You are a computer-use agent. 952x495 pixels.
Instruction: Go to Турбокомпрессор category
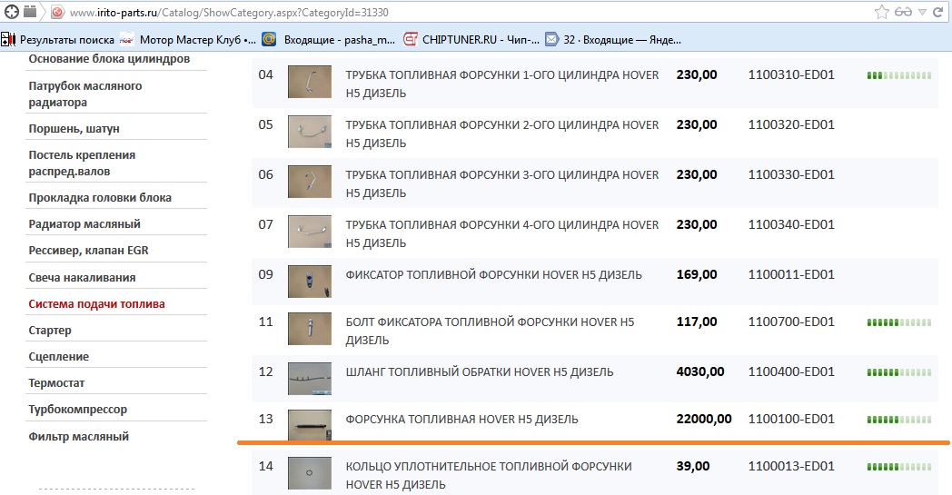click(78, 410)
